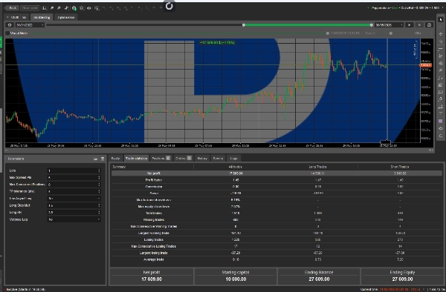Click the Max Spread Pts stepper arrows
Screen dimensions: 446x292
click(99, 177)
